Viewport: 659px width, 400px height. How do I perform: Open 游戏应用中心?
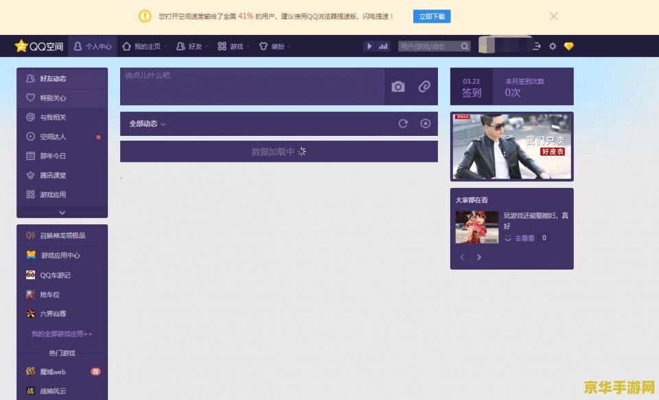(62, 255)
